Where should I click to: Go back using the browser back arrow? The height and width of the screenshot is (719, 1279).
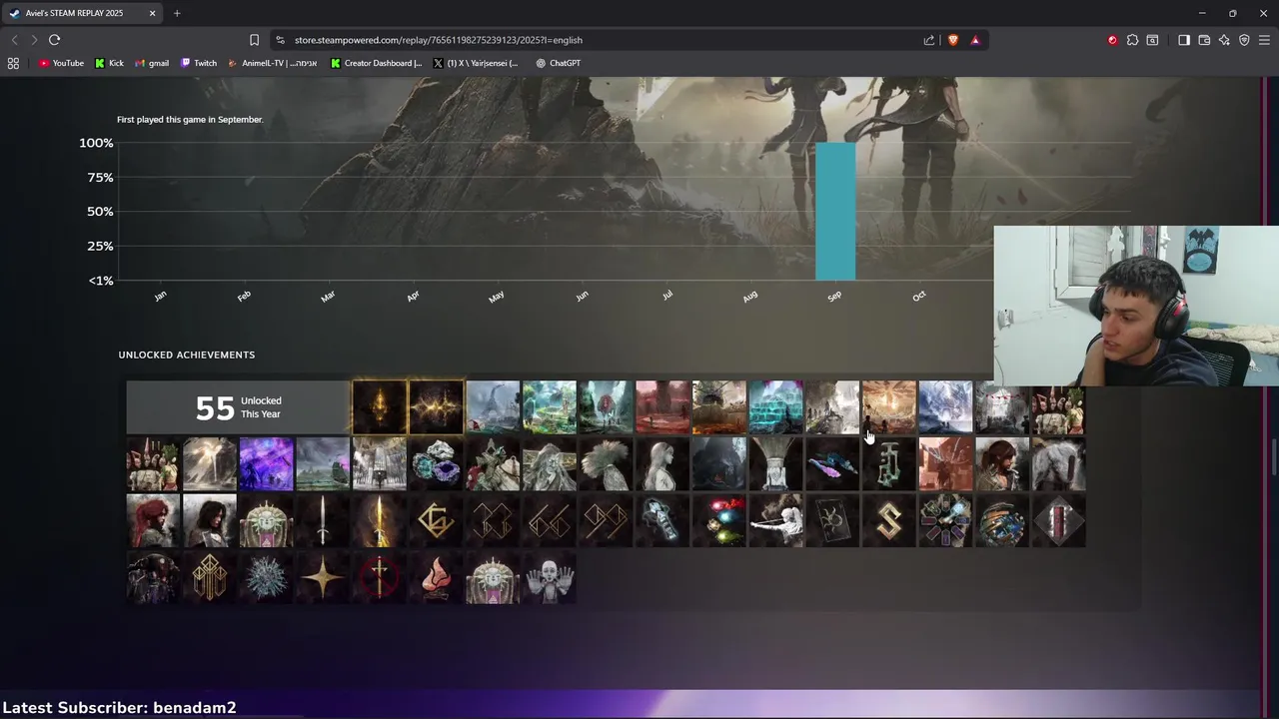pyautogui.click(x=14, y=40)
